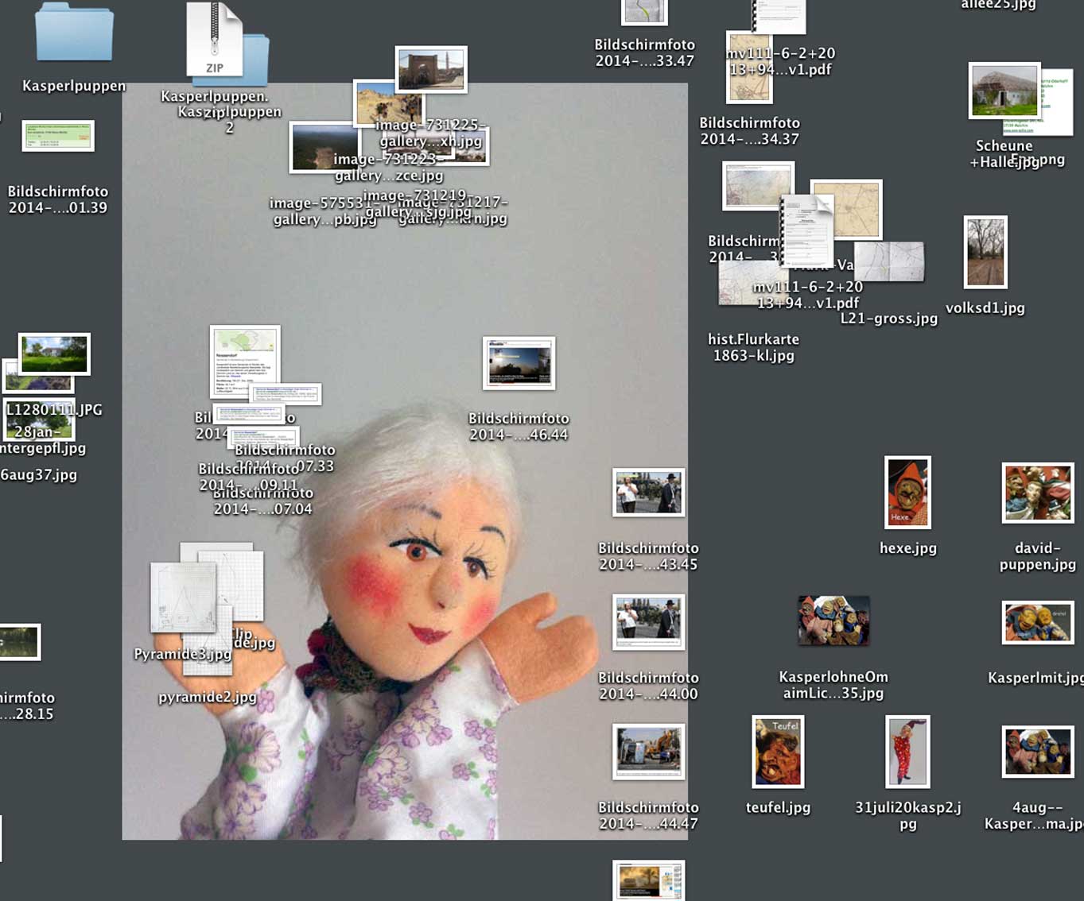Click the teufel.jpg image file
Image resolution: width=1084 pixels, height=901 pixels.
tap(778, 752)
